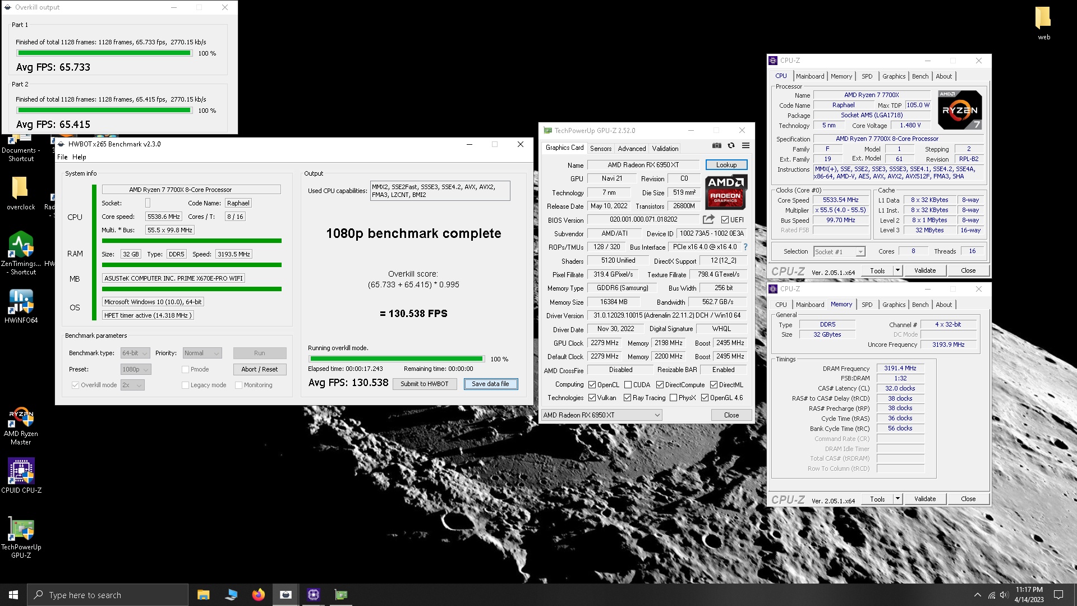Click the Close button in GPU-Z
The image size is (1077, 606).
point(731,415)
